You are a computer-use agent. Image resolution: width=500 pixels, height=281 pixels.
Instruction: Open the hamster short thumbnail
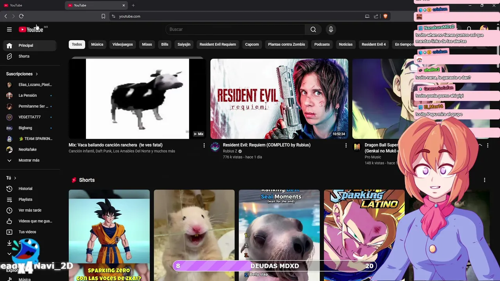pos(194,235)
